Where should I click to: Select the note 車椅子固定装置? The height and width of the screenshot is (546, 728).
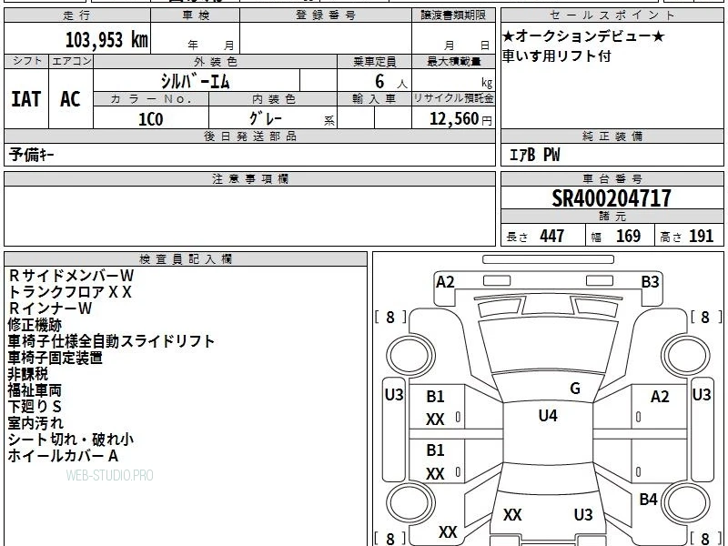56,358
